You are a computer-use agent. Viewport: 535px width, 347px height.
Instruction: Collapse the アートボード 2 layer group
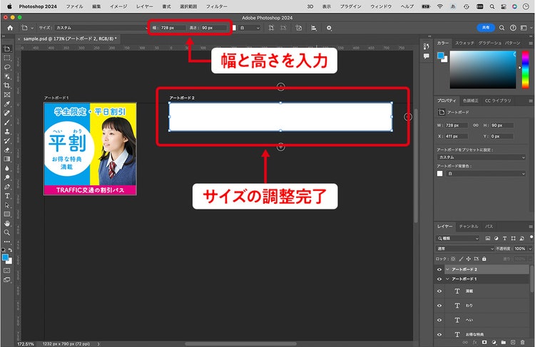tap(447, 269)
